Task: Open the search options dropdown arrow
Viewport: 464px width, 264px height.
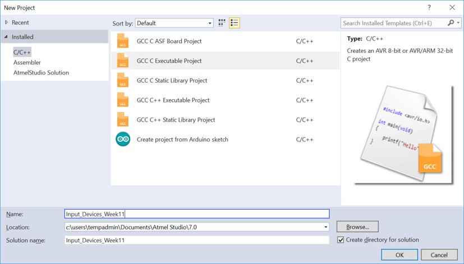Action: pyautogui.click(x=458, y=23)
